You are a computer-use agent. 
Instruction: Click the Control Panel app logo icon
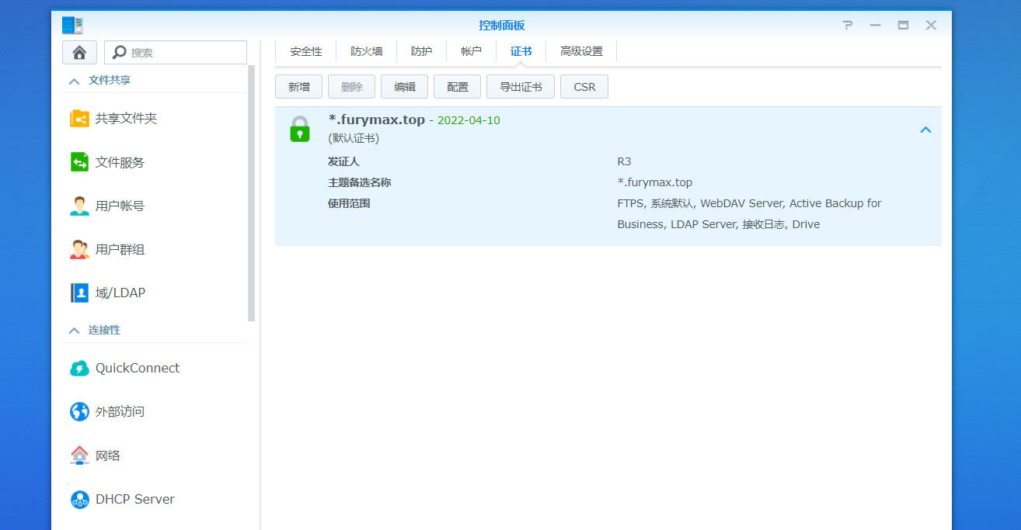[72, 25]
